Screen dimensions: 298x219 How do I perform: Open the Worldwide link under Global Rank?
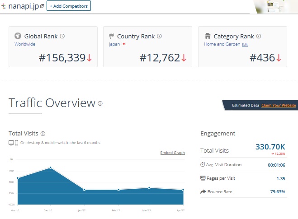[x=24, y=44]
